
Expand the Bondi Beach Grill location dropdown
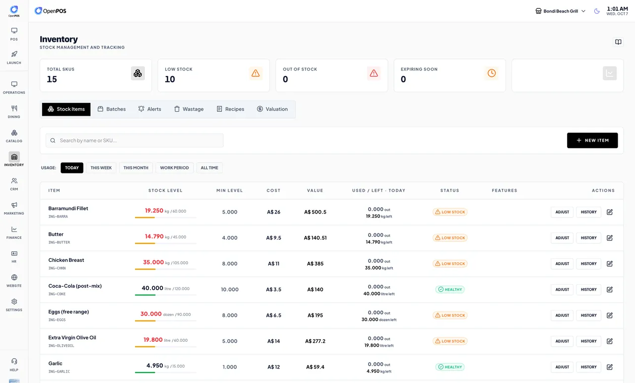560,11
